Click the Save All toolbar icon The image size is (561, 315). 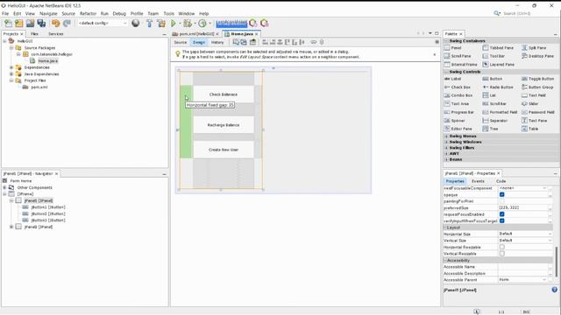pyautogui.click(x=41, y=24)
